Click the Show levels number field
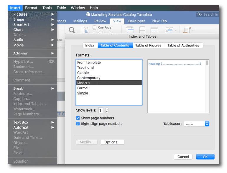The height and width of the screenshot is (173, 227). [x=101, y=110]
